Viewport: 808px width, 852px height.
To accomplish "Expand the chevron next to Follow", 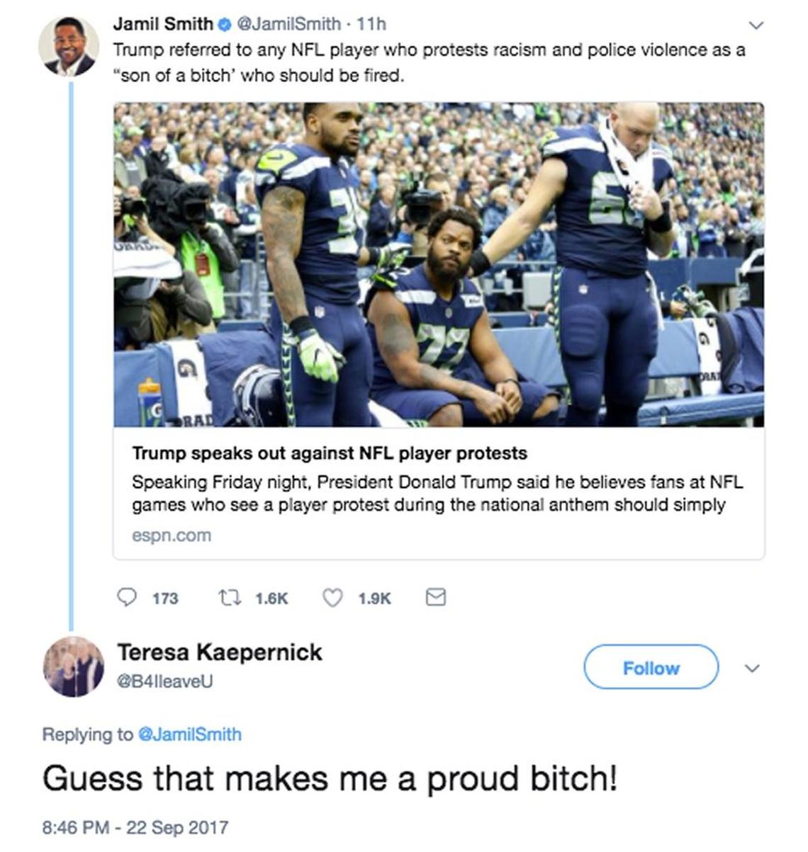I will (753, 668).
